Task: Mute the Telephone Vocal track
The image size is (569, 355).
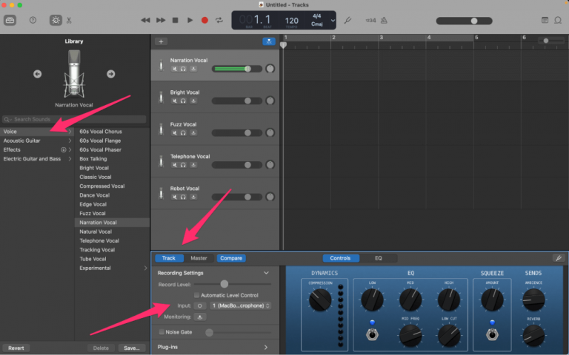Action: pos(175,165)
